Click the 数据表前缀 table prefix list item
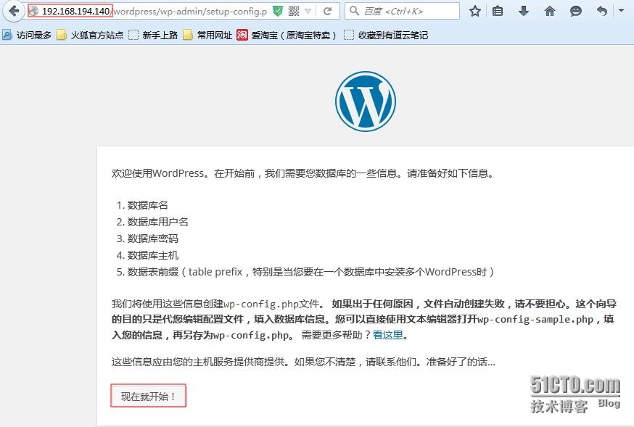Viewport: 634px width, 427px height. coord(310,272)
